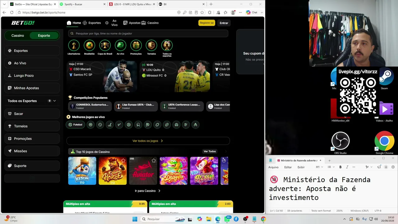Image resolution: width=398 pixels, height=224 pixels.
Task: Open browser extensions puzzle icon
Action: point(210,12)
